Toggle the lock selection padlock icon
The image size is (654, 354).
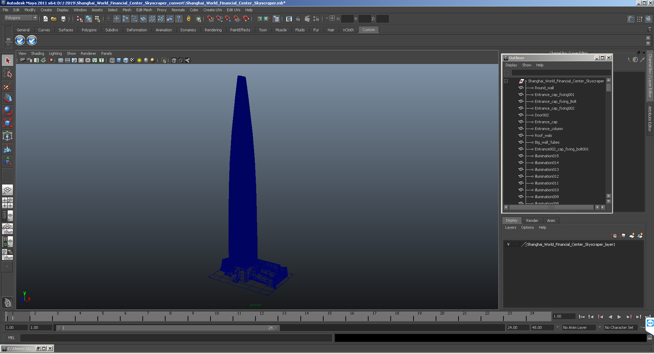coord(188,19)
